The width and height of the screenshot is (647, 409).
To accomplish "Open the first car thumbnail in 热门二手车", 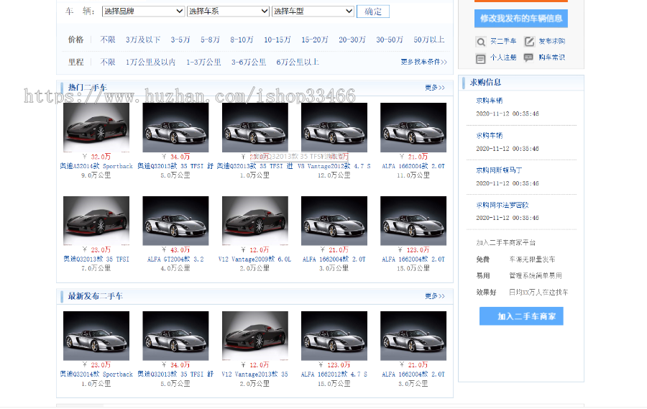I will click(x=96, y=127).
